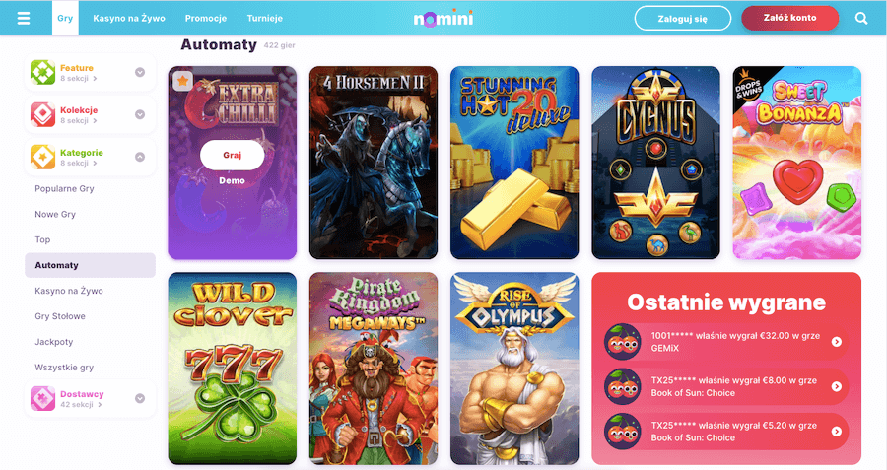Screen dimensions: 887x470
Task: Open the GEMiX win entry arrow
Action: (x=836, y=342)
